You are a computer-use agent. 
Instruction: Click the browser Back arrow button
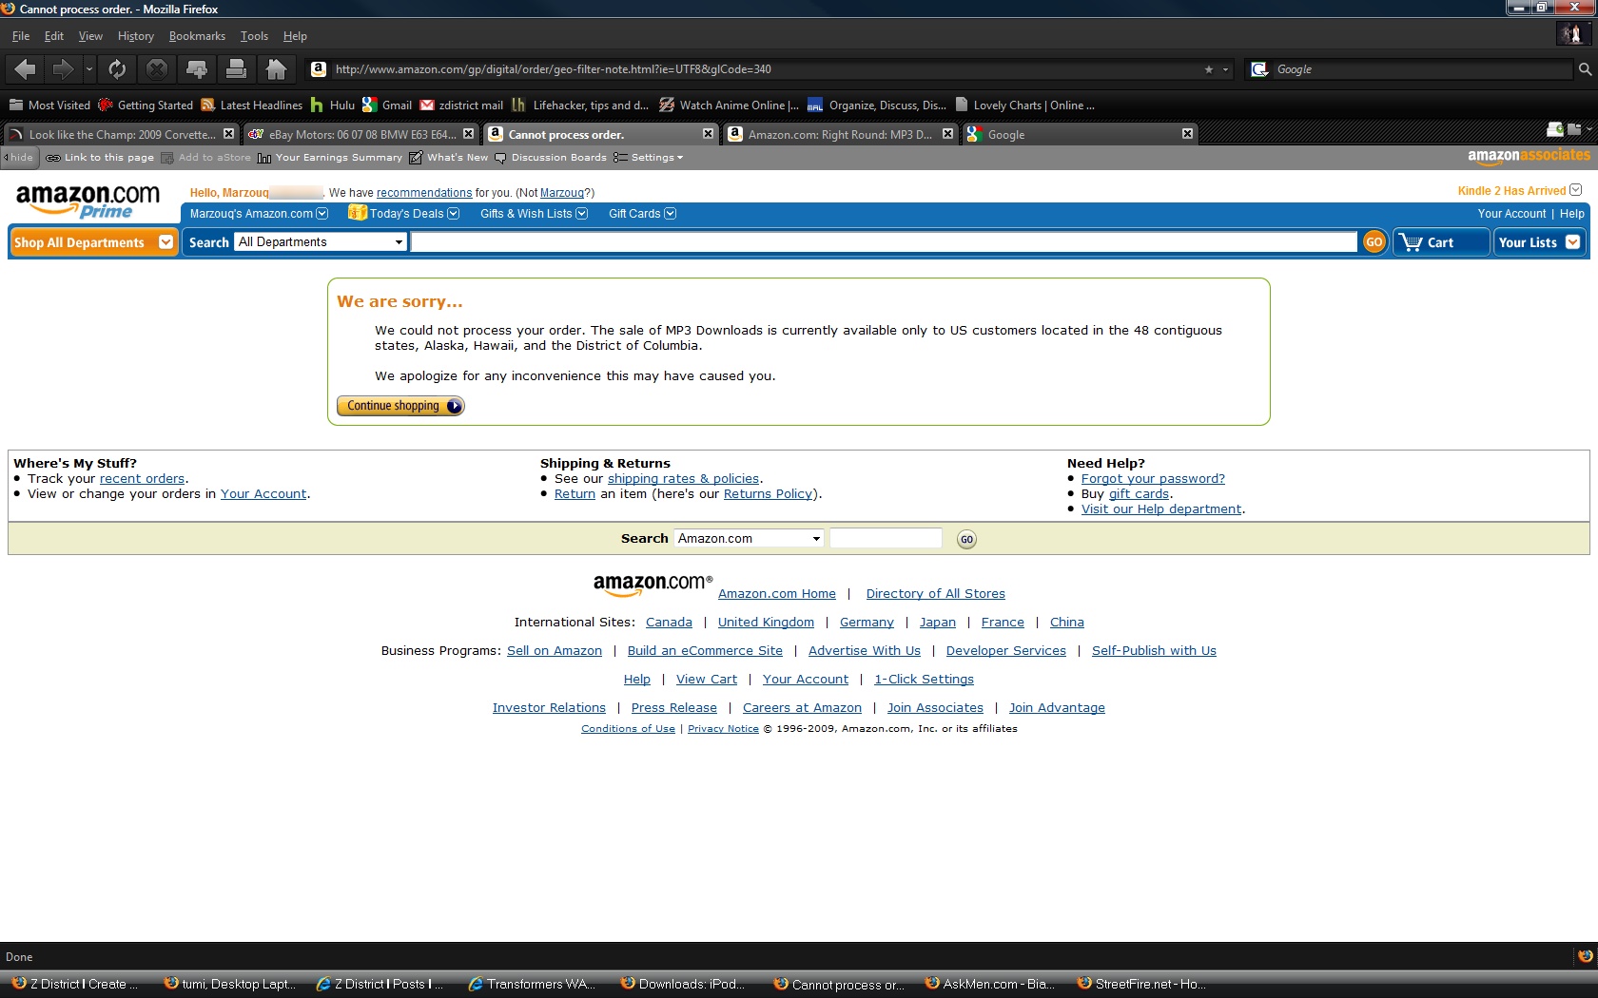click(26, 69)
